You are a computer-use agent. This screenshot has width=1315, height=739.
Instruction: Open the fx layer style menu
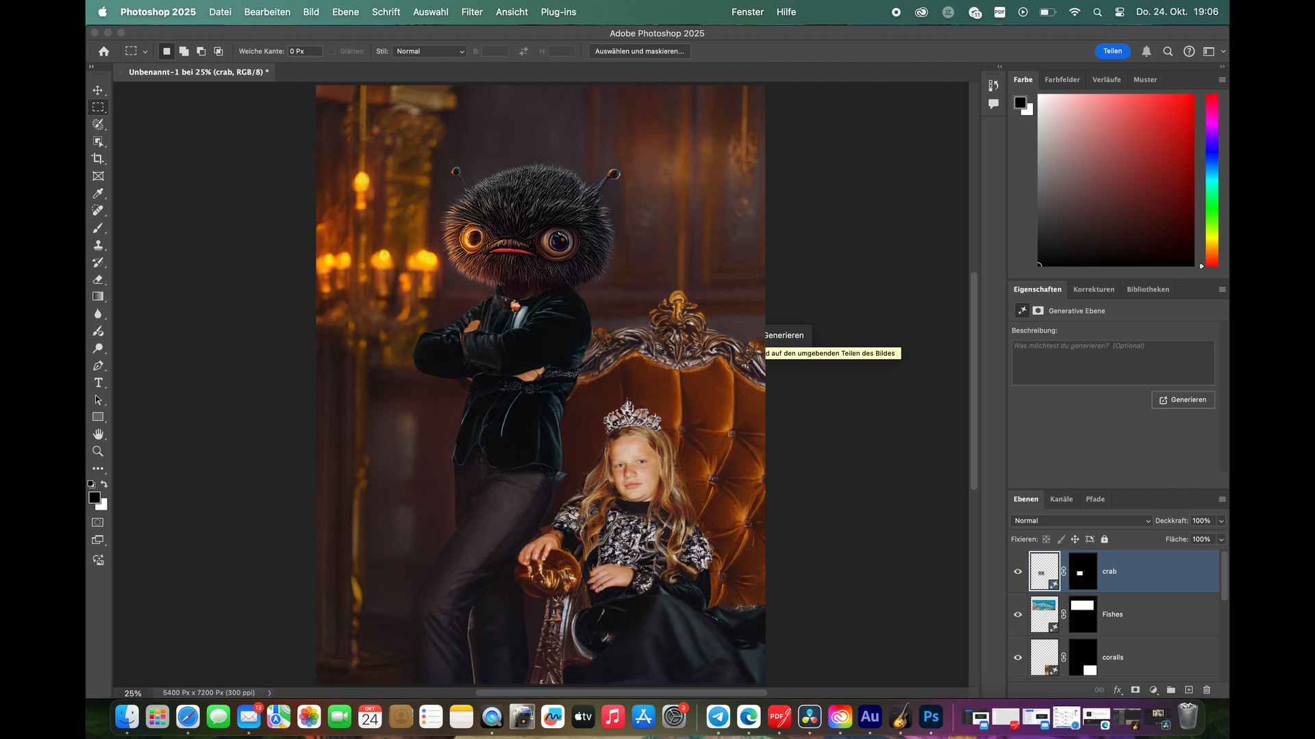pos(1117,690)
